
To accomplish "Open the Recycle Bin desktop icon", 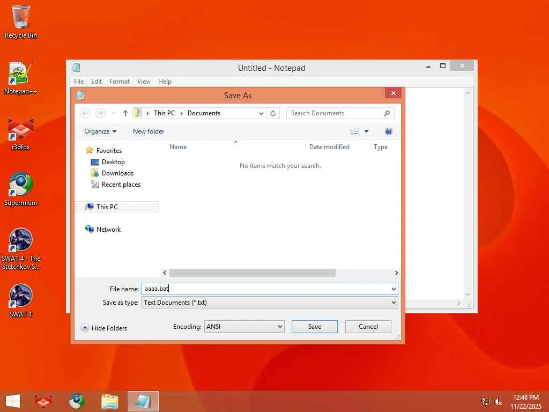I will click(21, 21).
